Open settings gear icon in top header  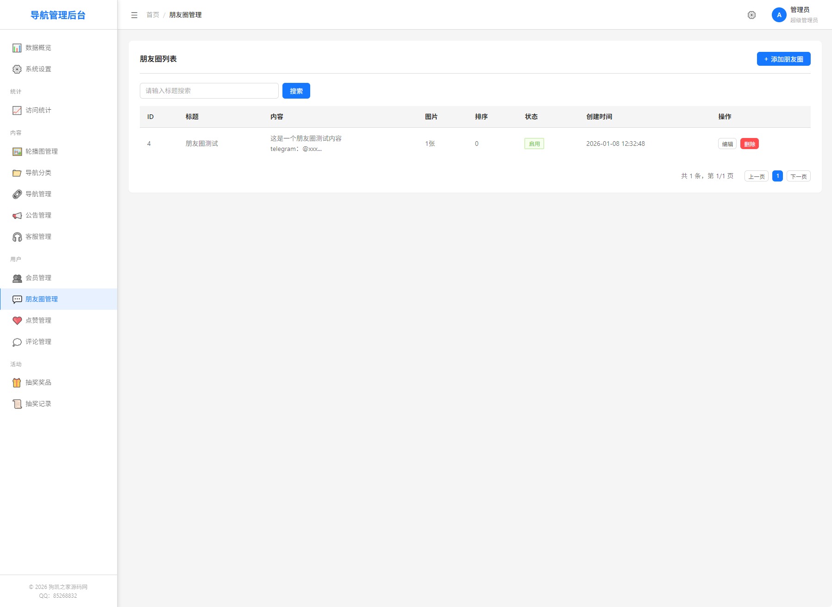pos(751,15)
